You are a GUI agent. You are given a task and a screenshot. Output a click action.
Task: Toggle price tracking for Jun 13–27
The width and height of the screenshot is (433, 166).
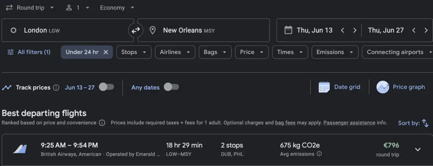click(106, 87)
